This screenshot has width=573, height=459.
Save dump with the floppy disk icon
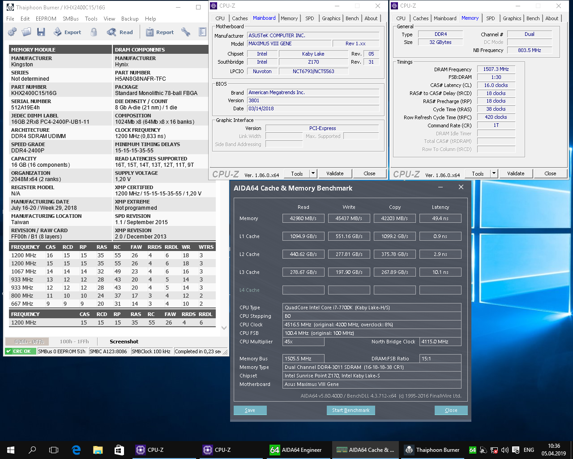(x=41, y=32)
